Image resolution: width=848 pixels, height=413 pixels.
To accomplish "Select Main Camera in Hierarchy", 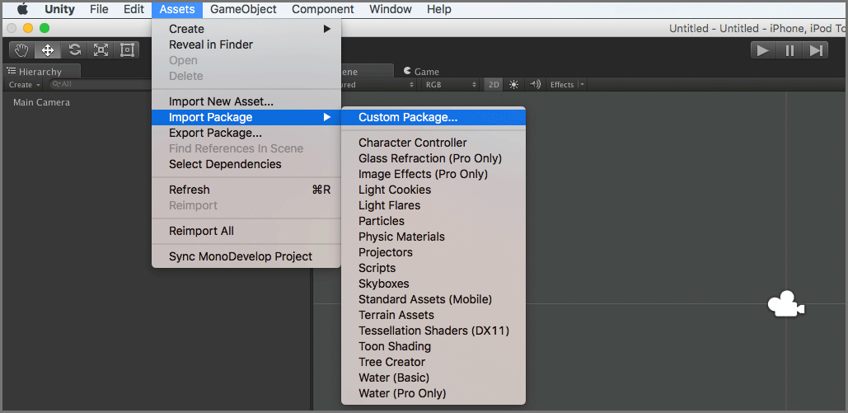I will tap(42, 102).
